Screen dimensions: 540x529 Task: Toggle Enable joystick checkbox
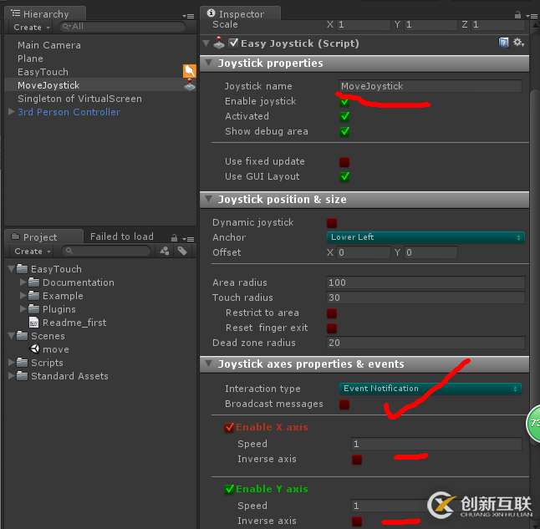[x=344, y=102]
